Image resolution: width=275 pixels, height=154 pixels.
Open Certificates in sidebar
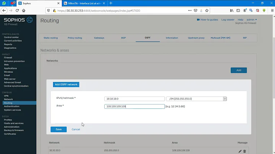pos(10,134)
